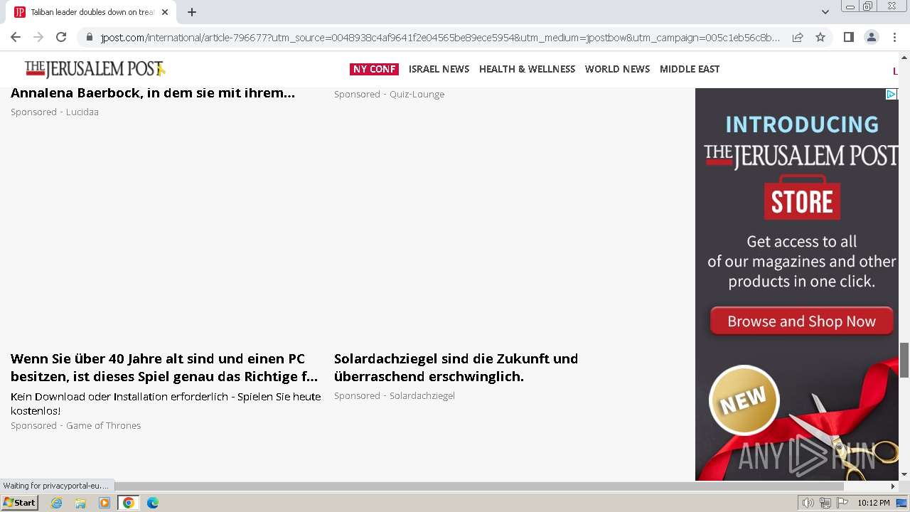Click the Jerusalem Post STORE ad logo

pos(802,181)
